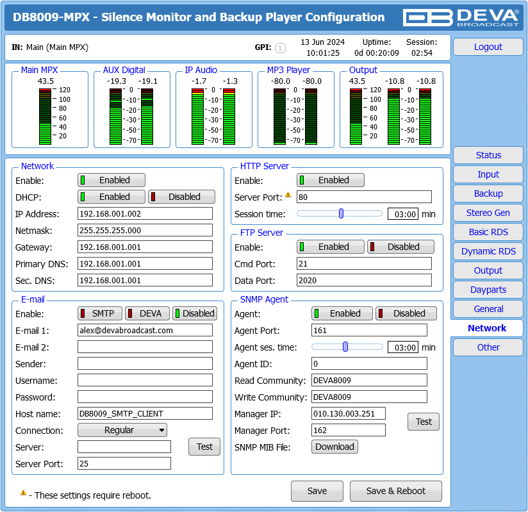Image resolution: width=528 pixels, height=512 pixels.
Task: Open the Output page
Action: pyautogui.click(x=488, y=270)
